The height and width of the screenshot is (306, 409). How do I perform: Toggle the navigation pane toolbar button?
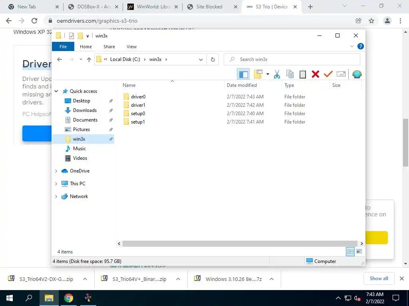243,75
